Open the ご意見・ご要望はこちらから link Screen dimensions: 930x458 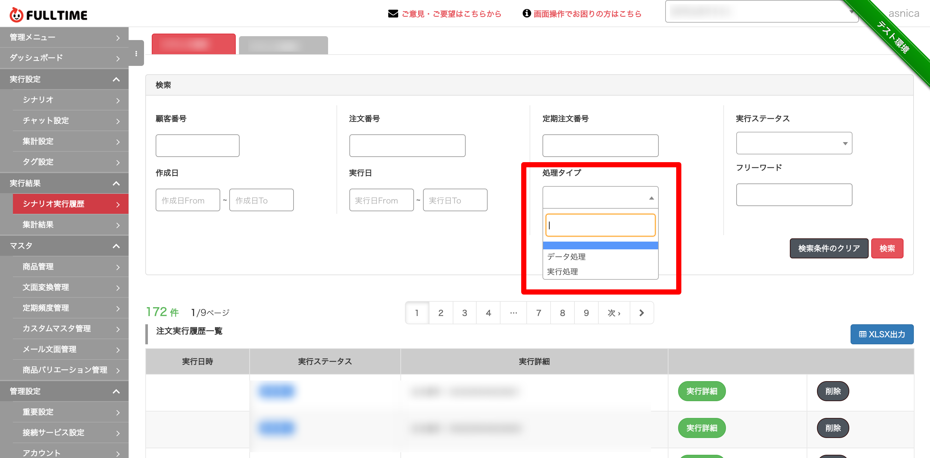coord(451,14)
